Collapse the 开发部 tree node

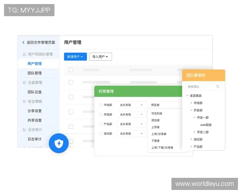click(191, 110)
